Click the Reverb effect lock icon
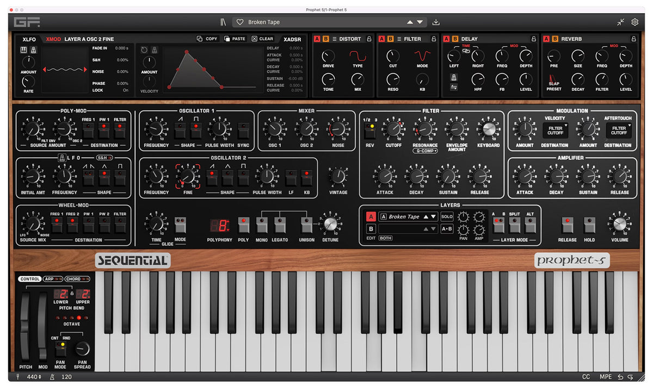 [633, 39]
